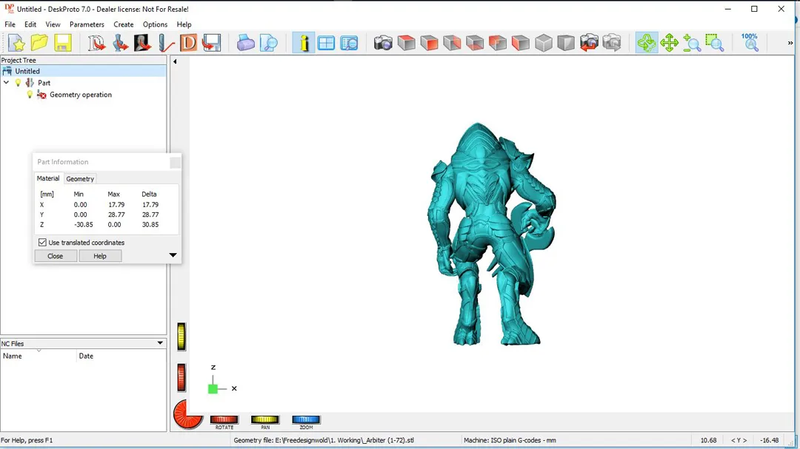Image resolution: width=800 pixels, height=449 pixels.
Task: Select the front view cube icon
Action: [x=429, y=43]
